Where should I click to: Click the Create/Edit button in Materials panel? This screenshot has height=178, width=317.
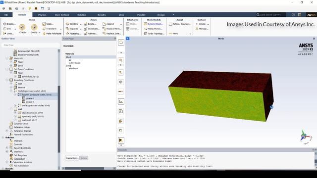(x=72, y=158)
